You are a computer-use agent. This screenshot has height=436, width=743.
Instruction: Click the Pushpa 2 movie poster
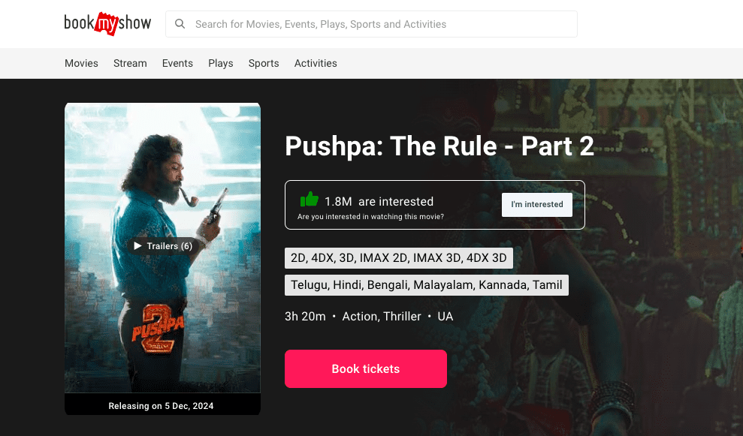click(x=162, y=248)
